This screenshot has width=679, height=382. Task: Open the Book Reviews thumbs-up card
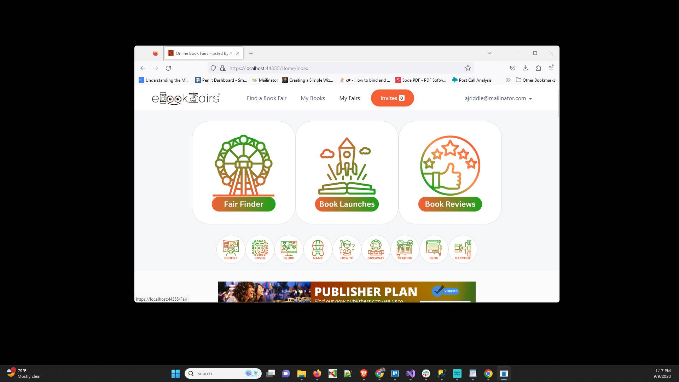click(x=450, y=172)
